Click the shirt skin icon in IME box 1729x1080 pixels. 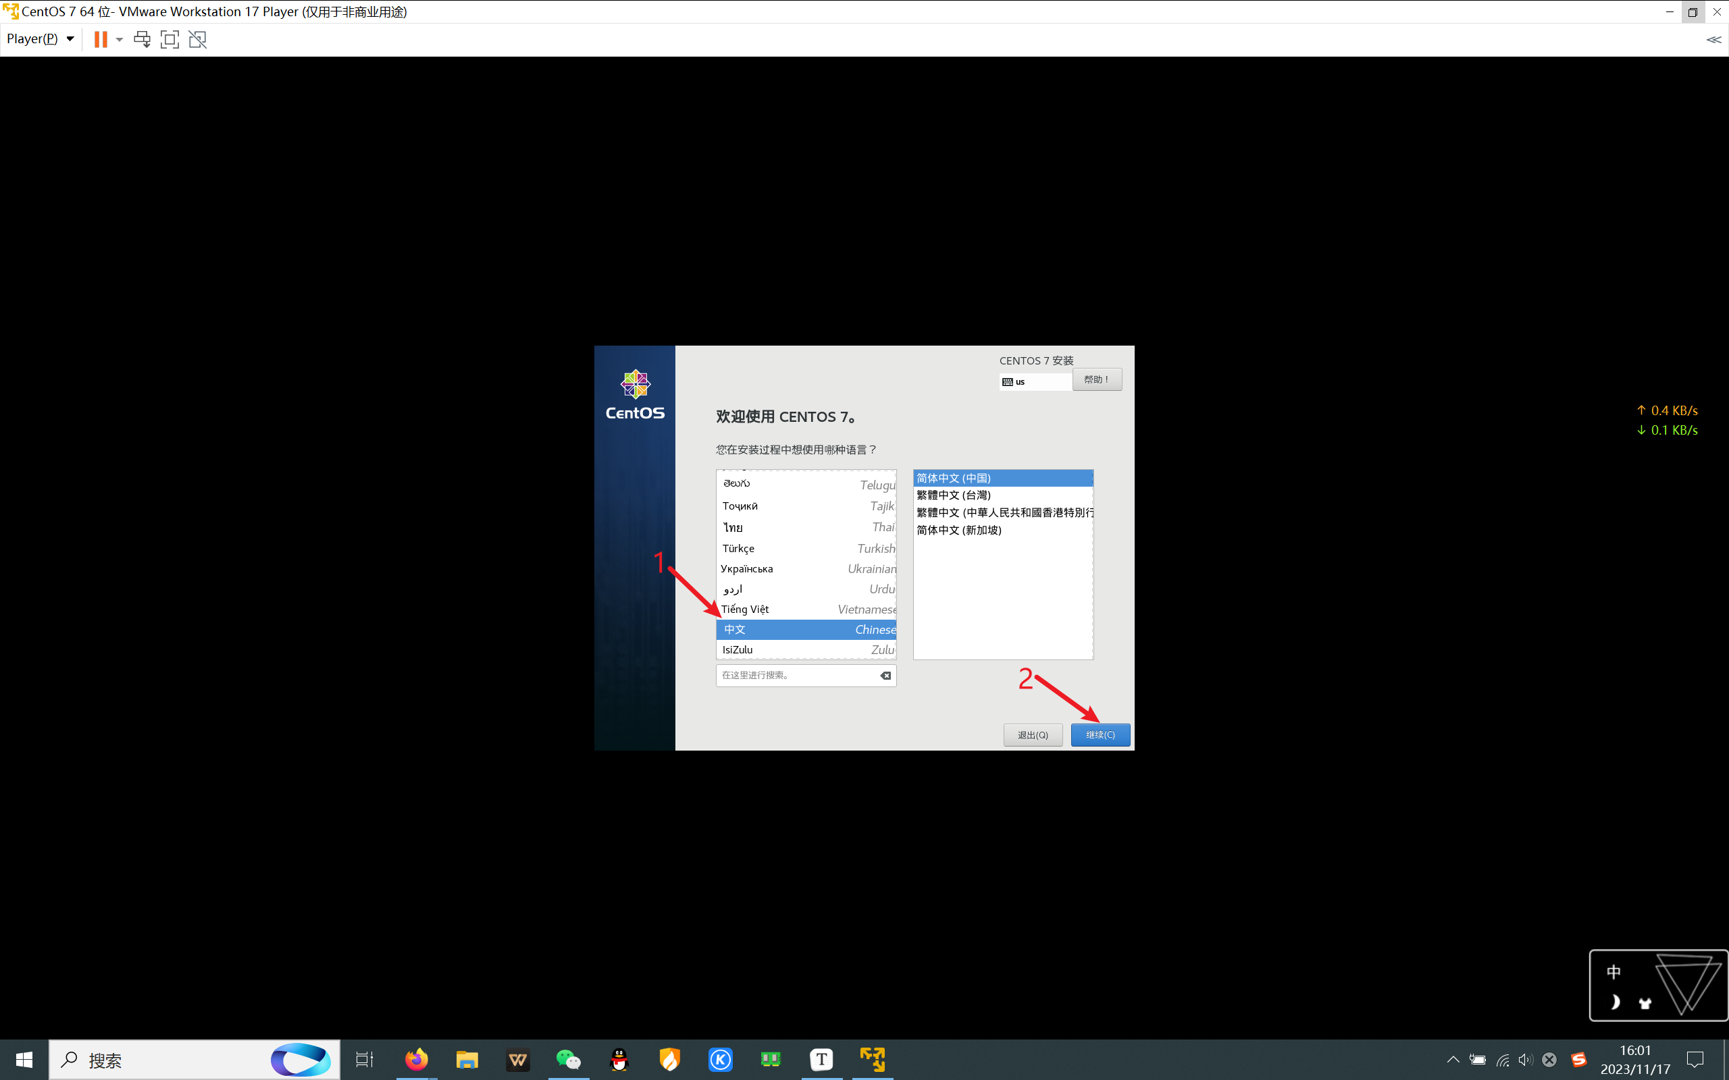click(1645, 1003)
